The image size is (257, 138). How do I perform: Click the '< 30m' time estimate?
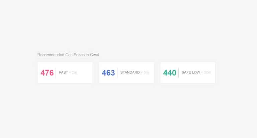pyautogui.click(x=206, y=73)
